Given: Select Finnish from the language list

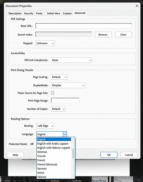Looking at the screenshot, I should tap(54, 156).
